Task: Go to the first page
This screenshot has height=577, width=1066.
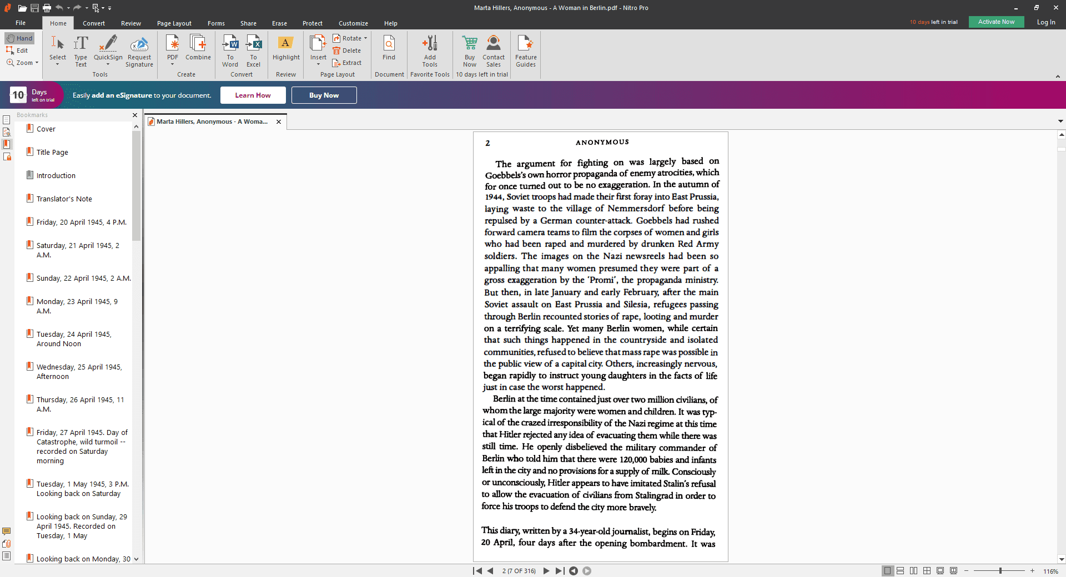Action: click(477, 571)
